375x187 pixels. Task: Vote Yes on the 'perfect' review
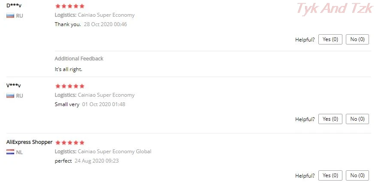pos(330,175)
